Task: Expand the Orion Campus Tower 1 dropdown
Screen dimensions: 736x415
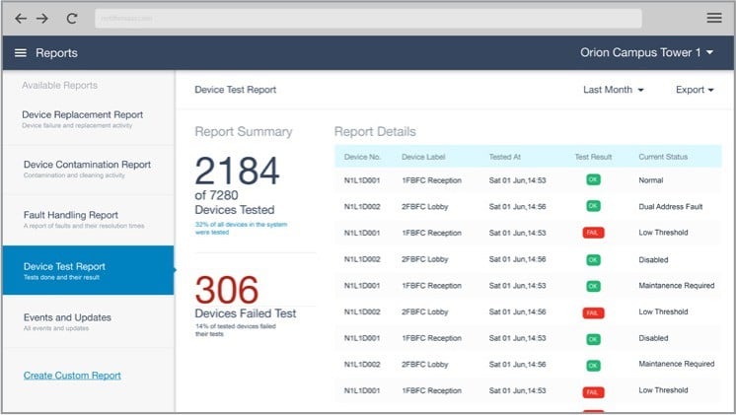Action: [x=646, y=52]
